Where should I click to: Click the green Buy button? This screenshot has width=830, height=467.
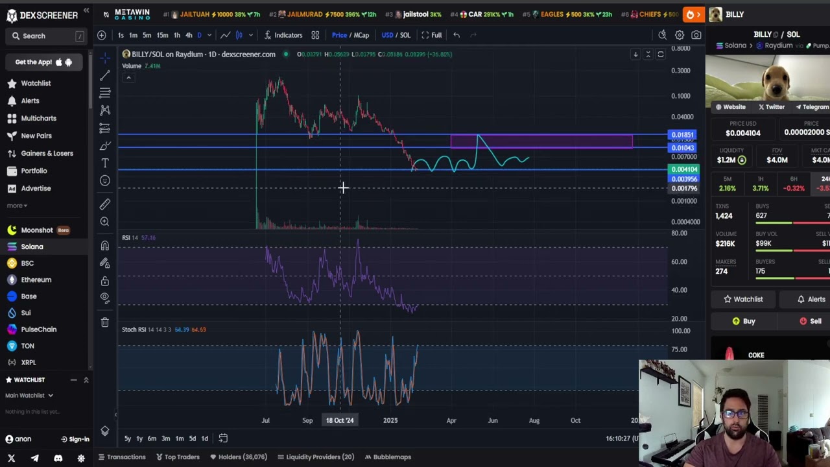click(744, 321)
